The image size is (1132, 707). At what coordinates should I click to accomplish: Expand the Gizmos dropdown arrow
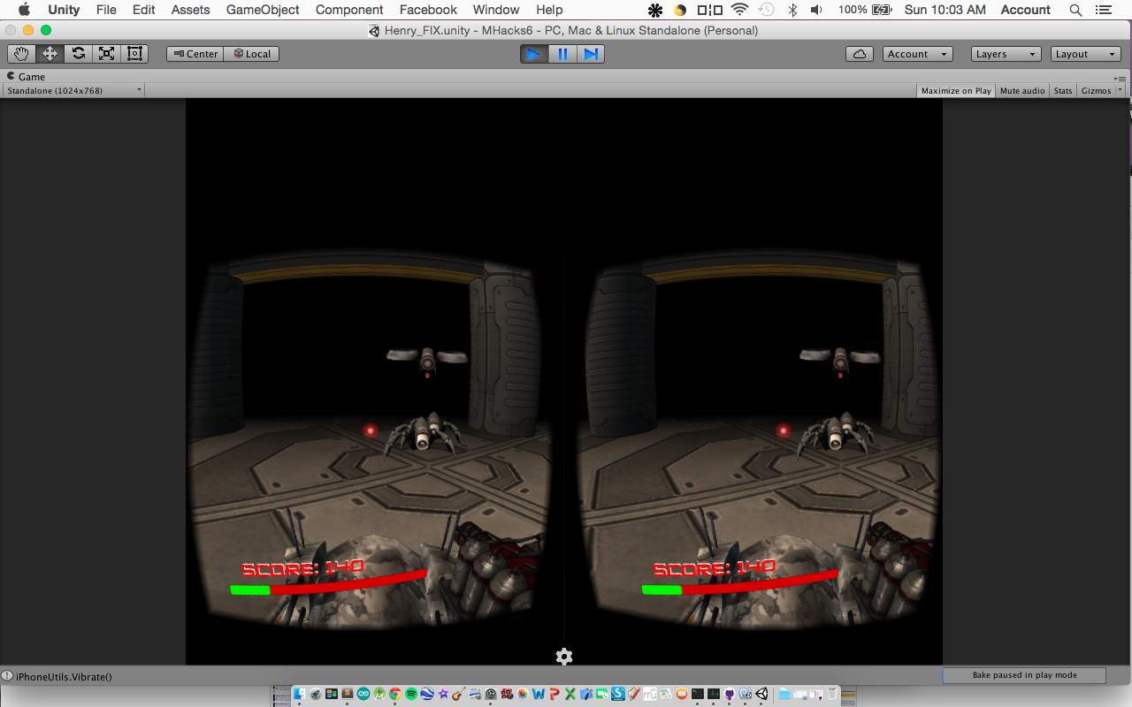(1121, 90)
